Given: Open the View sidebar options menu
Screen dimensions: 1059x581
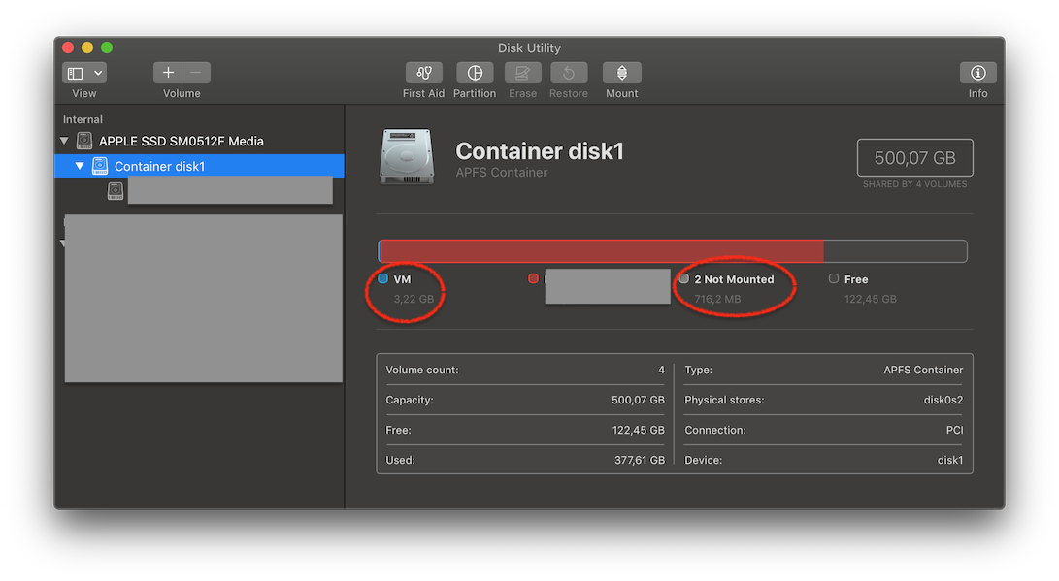Looking at the screenshot, I should tap(83, 72).
